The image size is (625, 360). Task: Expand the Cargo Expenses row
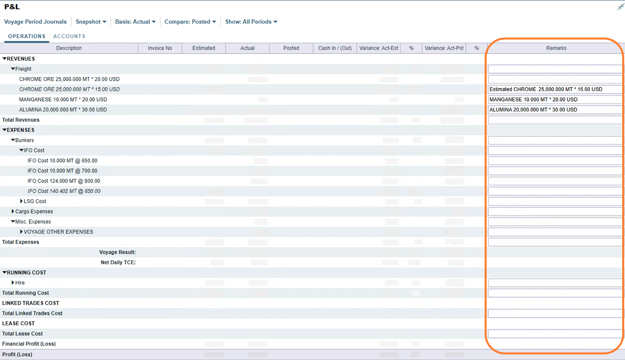tap(13, 211)
